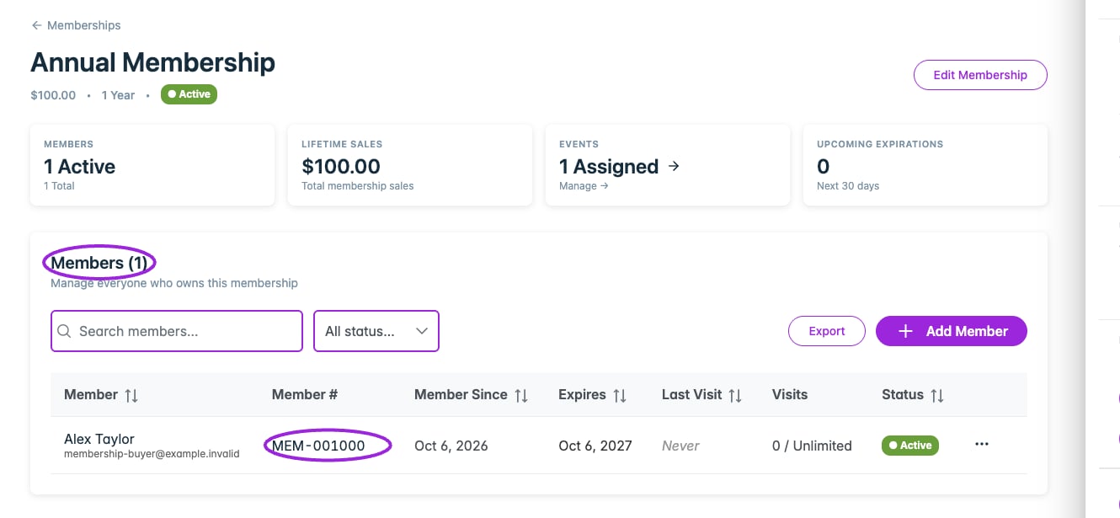1120x518 pixels.
Task: Export the members list
Action: [827, 331]
